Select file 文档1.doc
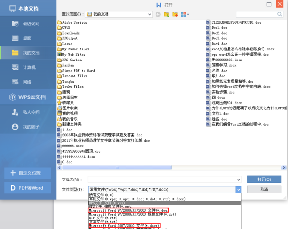Screen dimensions: 288x229 217,113
